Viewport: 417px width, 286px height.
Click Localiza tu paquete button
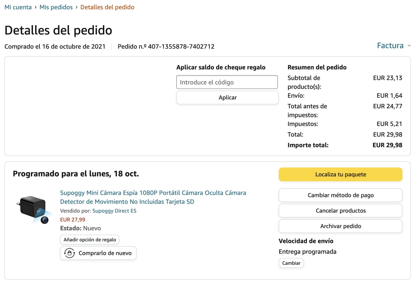pyautogui.click(x=340, y=174)
